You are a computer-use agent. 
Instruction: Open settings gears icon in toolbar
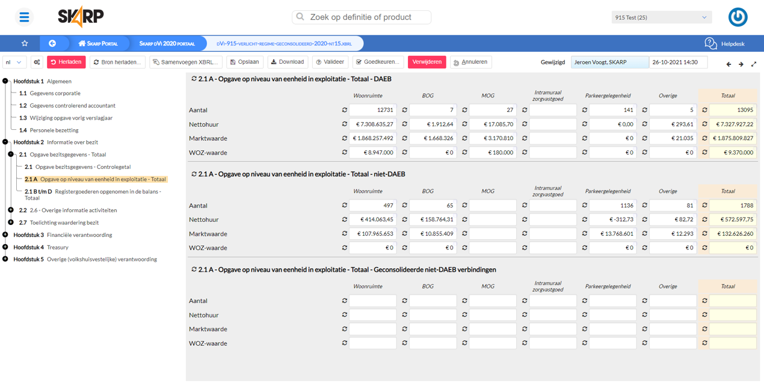click(37, 63)
